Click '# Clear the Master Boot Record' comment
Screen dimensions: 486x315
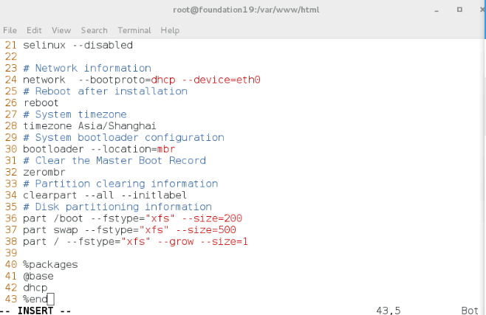114,161
